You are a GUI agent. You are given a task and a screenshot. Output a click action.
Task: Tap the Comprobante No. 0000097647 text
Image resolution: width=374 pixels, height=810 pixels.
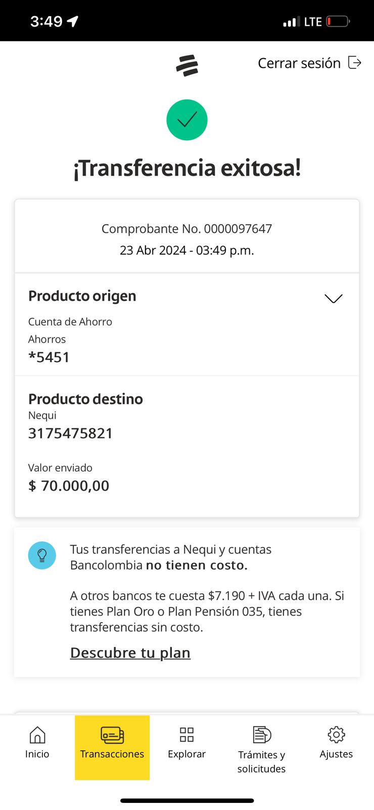click(187, 229)
